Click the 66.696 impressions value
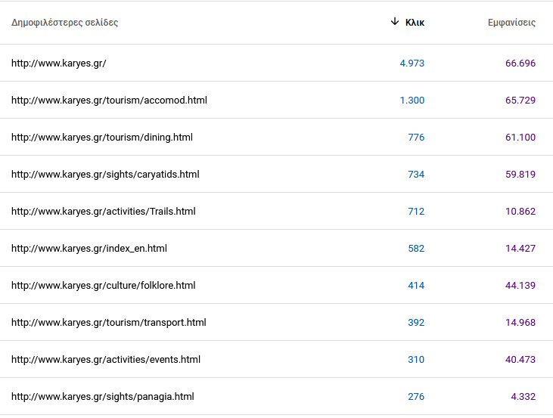 click(x=520, y=63)
